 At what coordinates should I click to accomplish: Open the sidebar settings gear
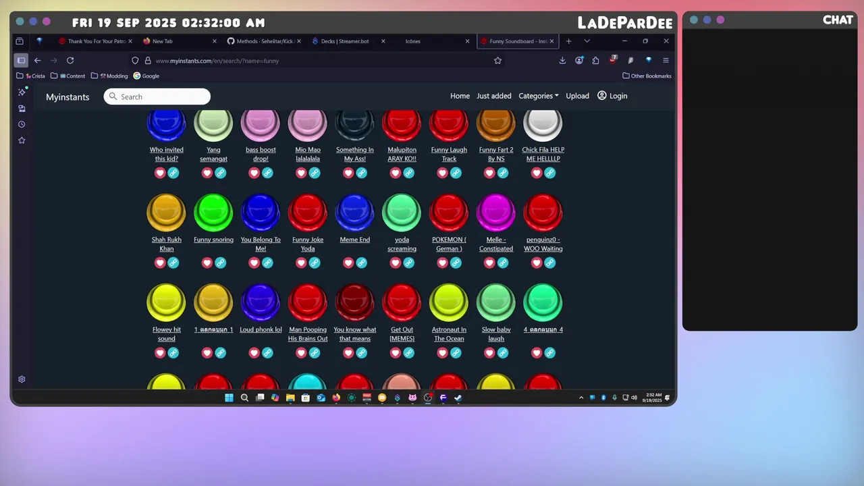(x=22, y=379)
